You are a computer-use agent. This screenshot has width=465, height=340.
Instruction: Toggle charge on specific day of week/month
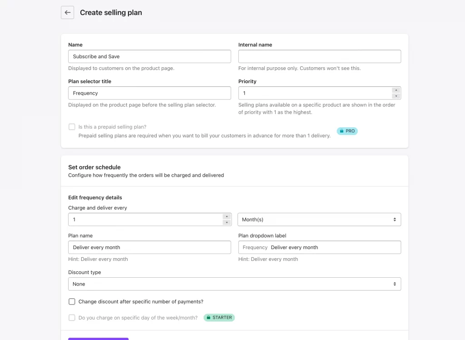(x=72, y=317)
